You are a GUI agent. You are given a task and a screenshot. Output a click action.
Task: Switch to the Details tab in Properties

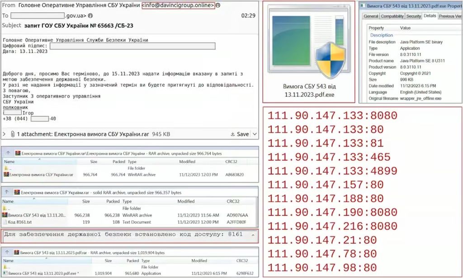click(430, 16)
